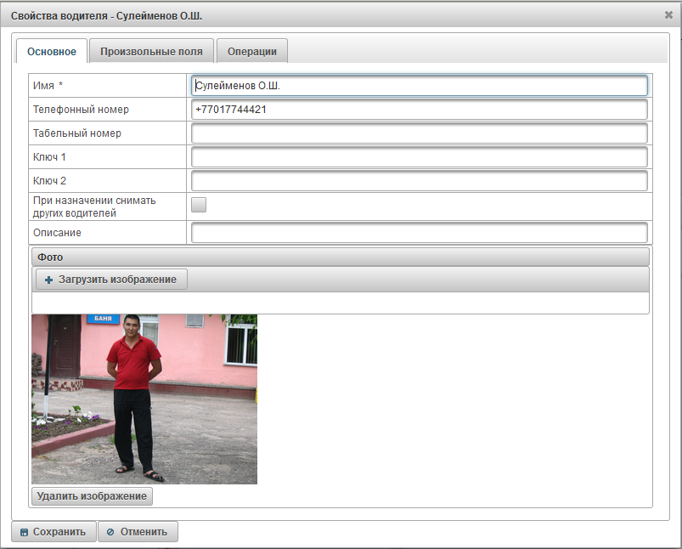This screenshot has height=549, width=682.
Task: Go to the Операции tab
Action: [x=251, y=51]
